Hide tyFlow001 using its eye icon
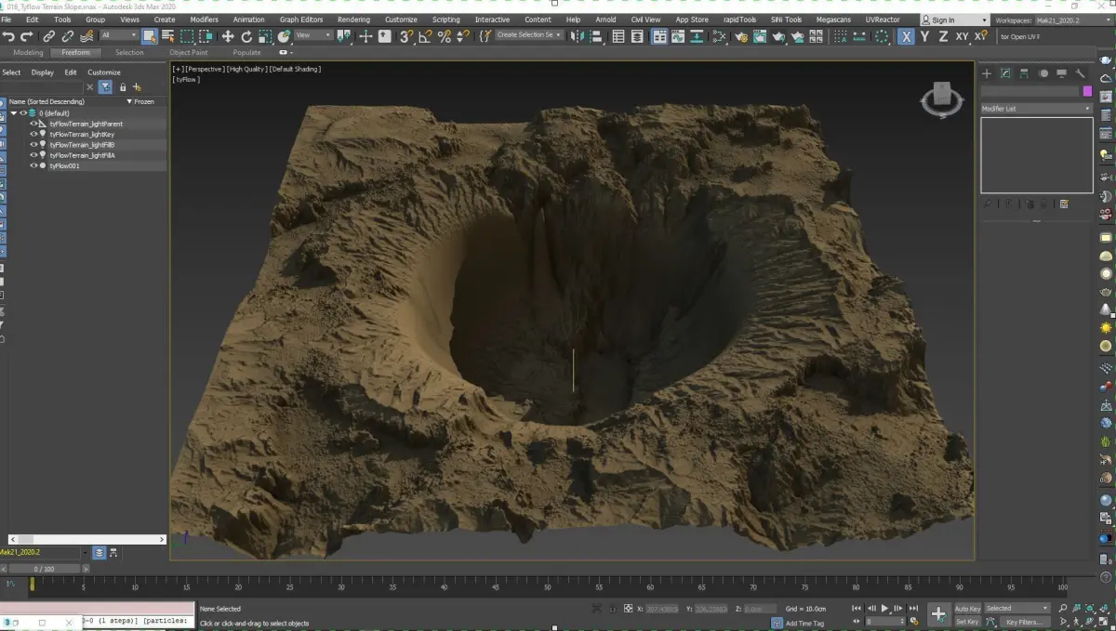The width and height of the screenshot is (1116, 631). coord(33,165)
